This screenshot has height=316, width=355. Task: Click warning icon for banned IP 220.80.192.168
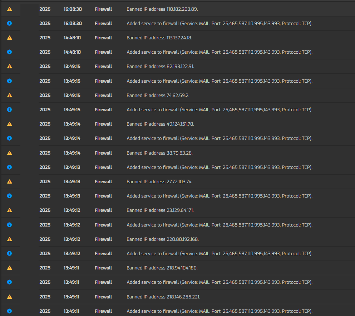(10, 239)
